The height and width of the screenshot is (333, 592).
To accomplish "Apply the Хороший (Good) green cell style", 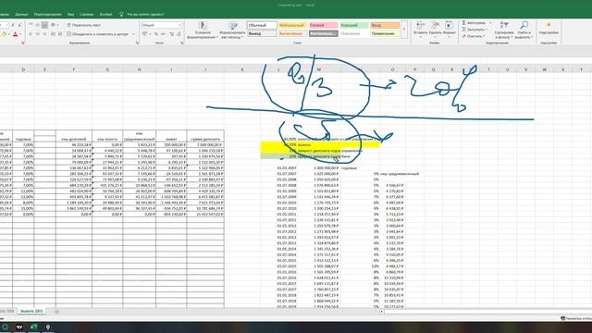I will [353, 25].
